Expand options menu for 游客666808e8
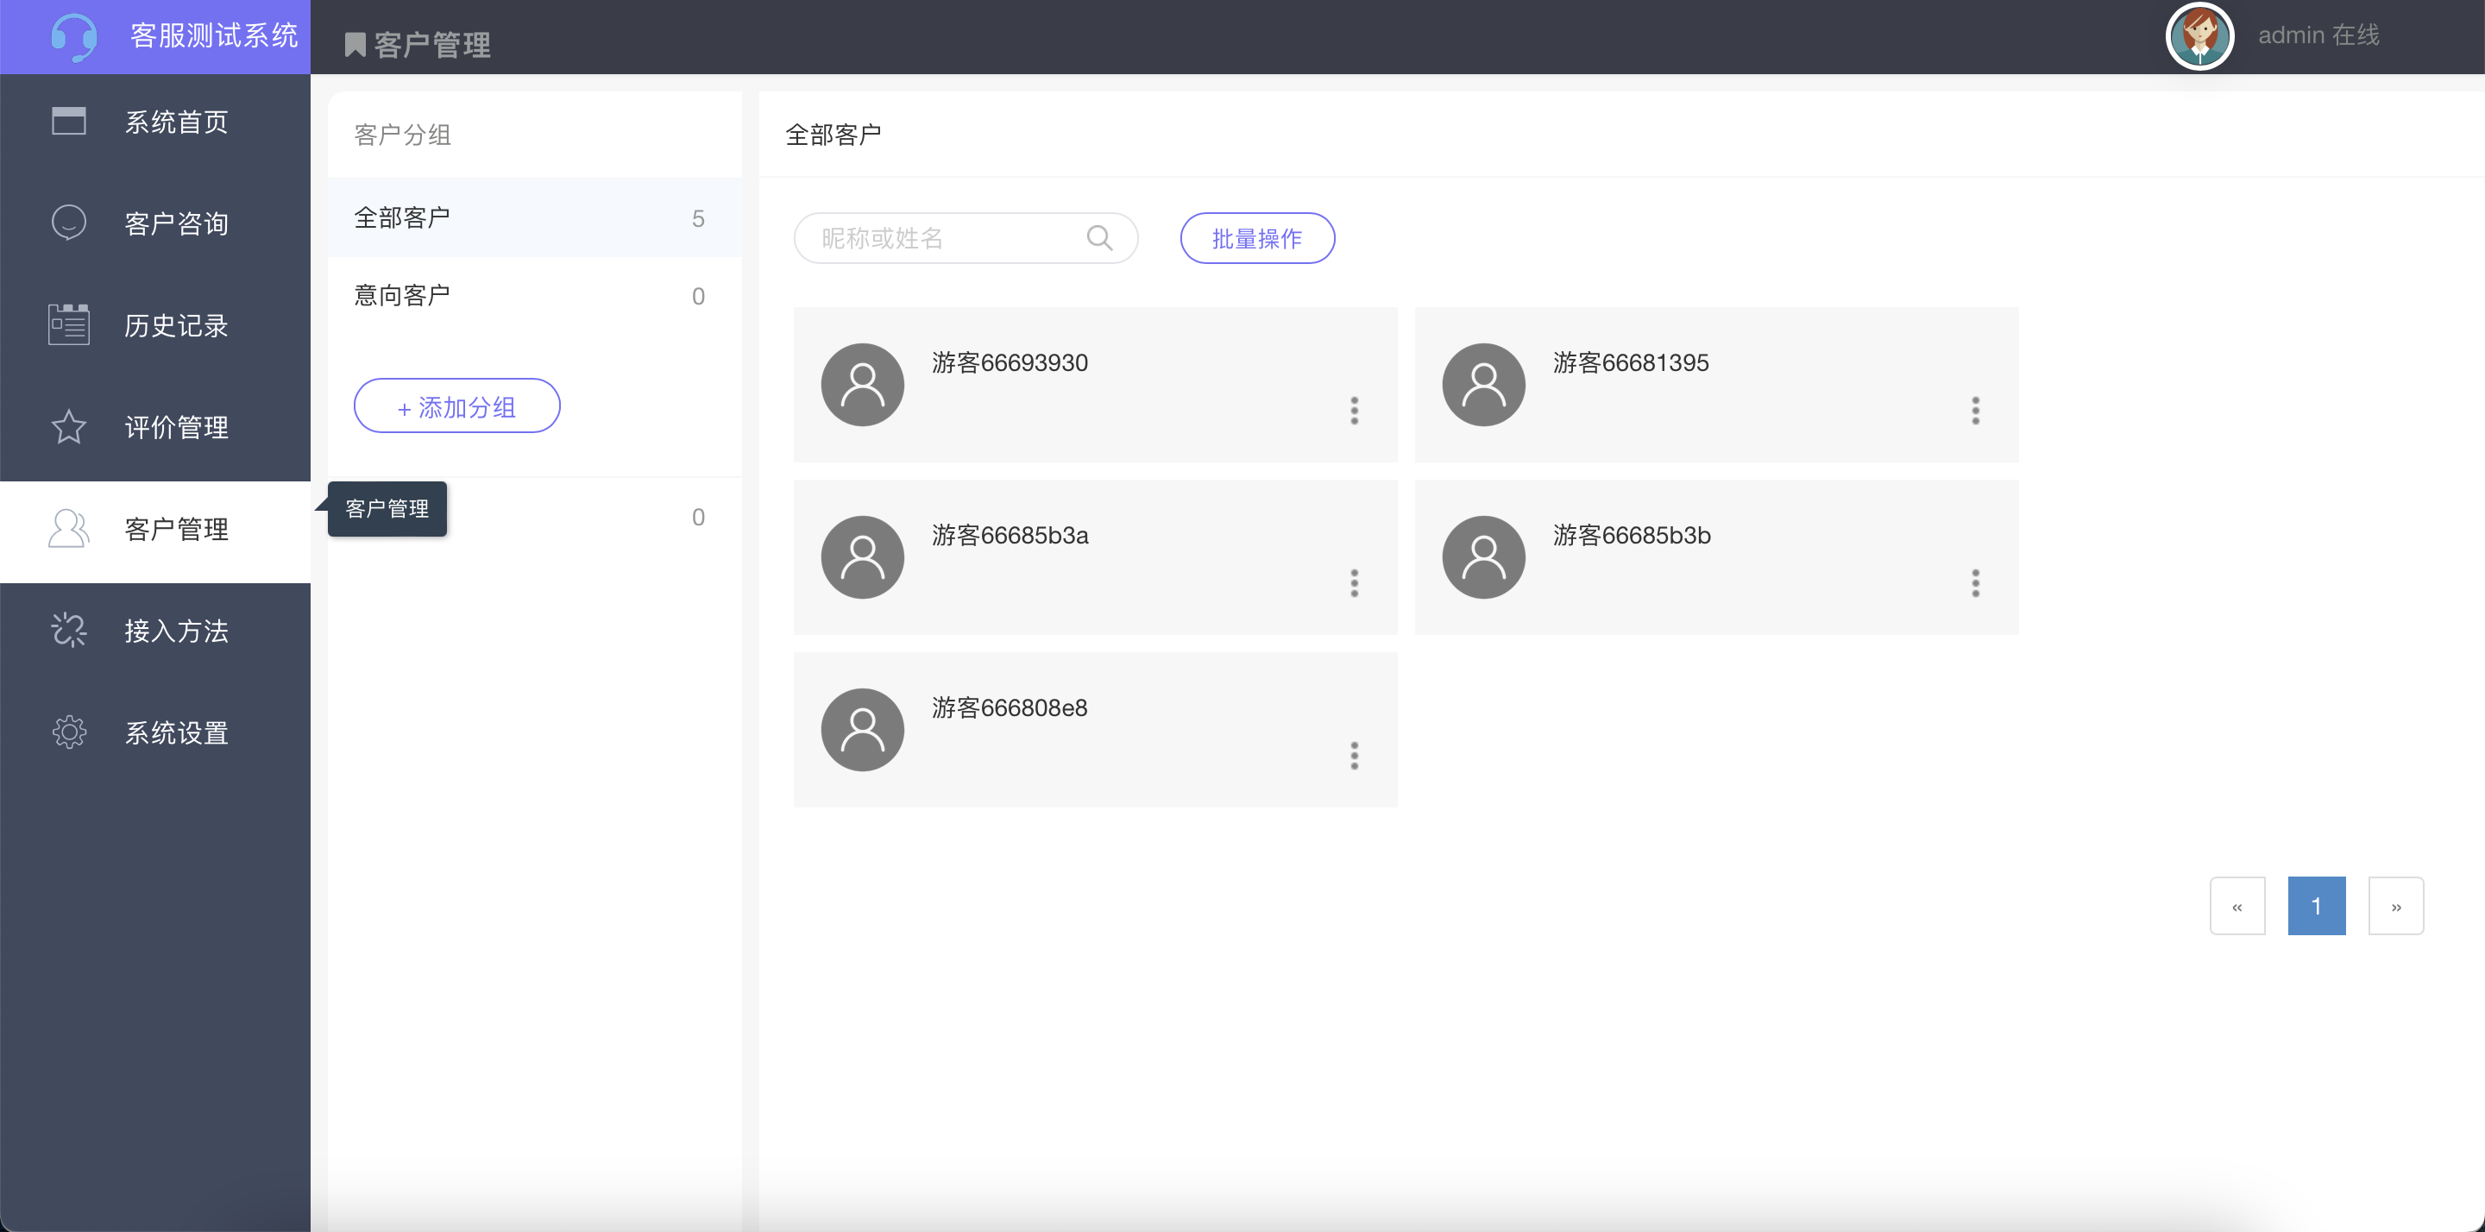This screenshot has width=2485, height=1232. pyautogui.click(x=1354, y=756)
